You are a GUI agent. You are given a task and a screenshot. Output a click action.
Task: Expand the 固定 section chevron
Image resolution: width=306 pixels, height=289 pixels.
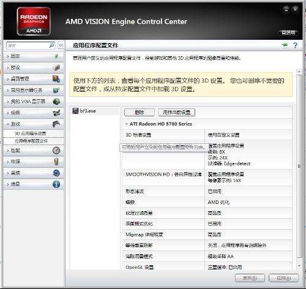coord(8,56)
